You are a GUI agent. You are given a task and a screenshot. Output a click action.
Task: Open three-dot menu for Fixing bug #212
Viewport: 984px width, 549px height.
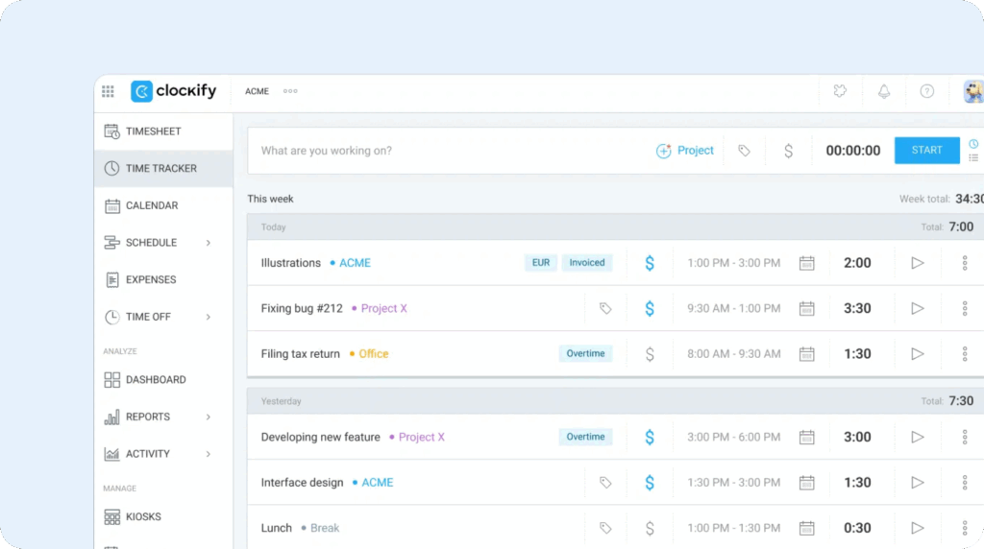click(965, 308)
